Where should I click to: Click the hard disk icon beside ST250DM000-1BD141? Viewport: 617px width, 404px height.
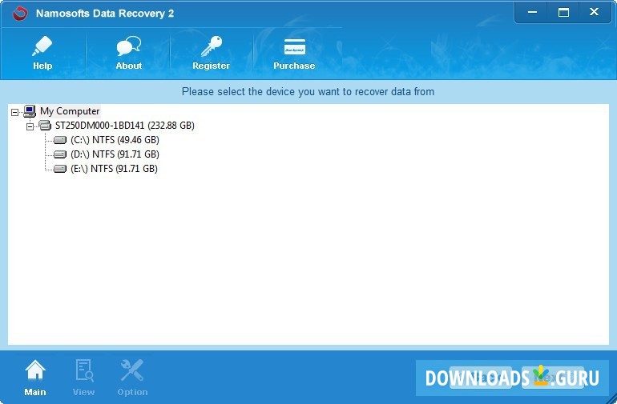tap(45, 126)
